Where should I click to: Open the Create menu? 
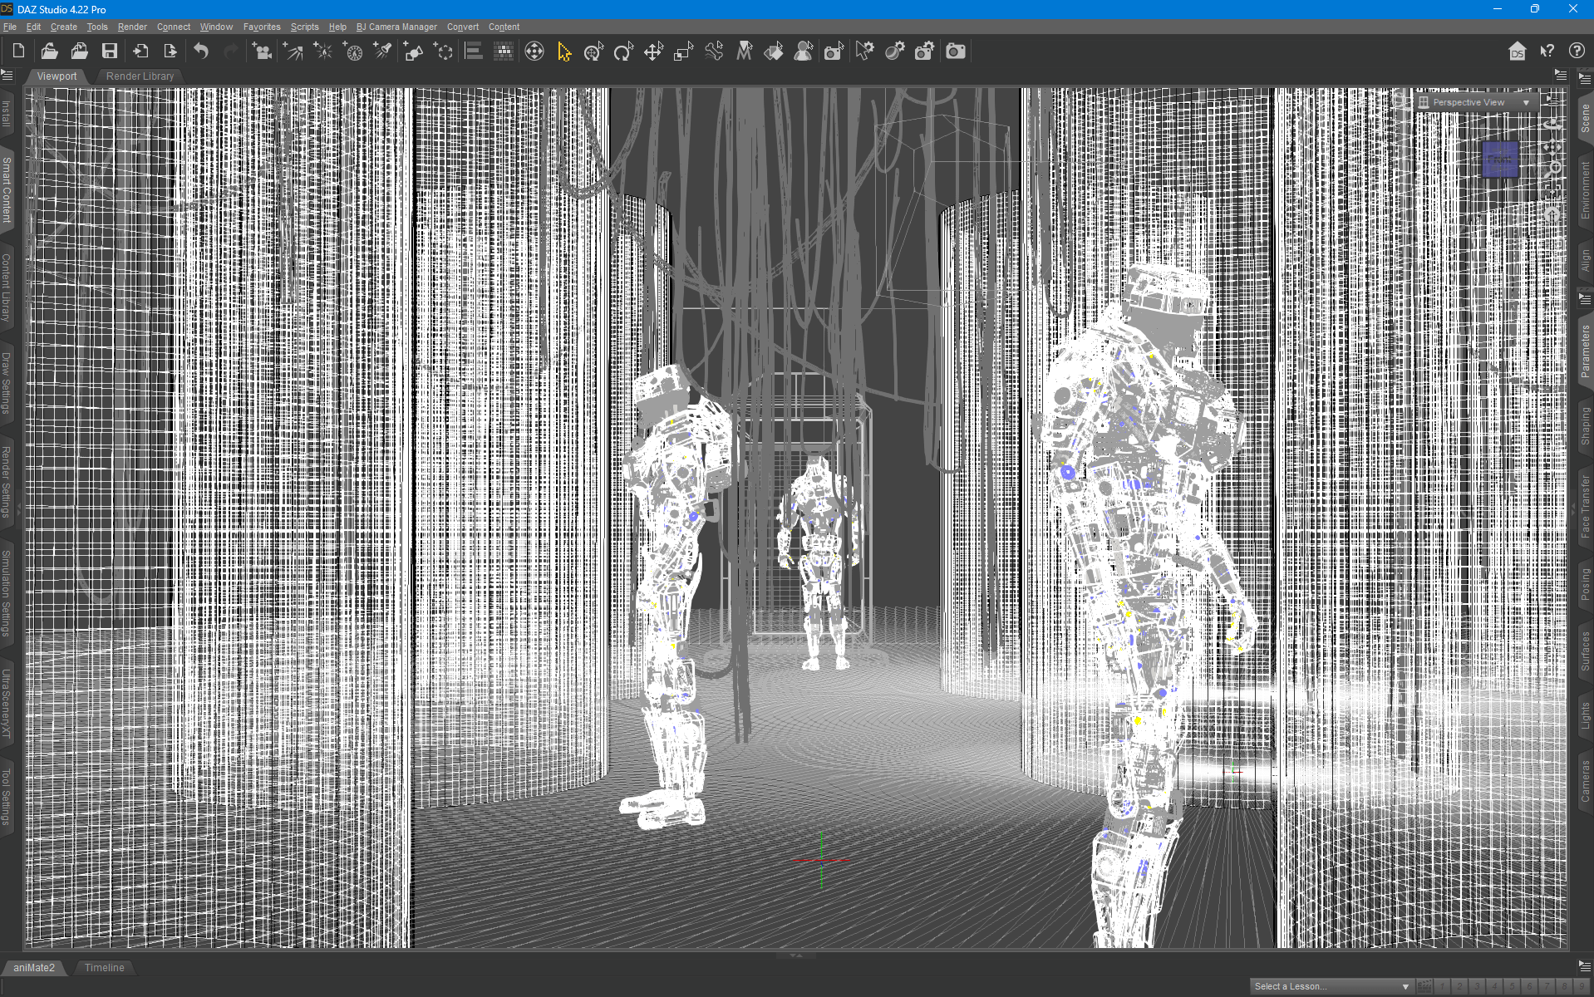(63, 27)
